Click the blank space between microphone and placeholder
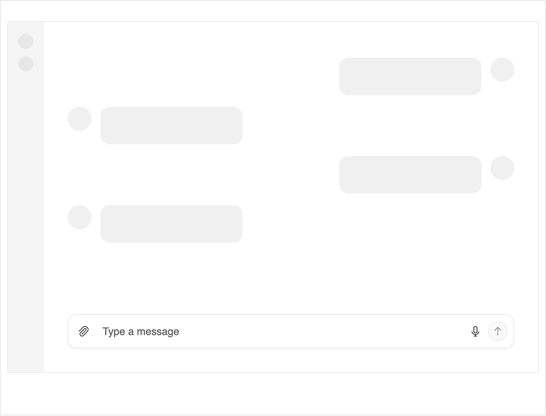Viewport: 546px width, 416px height. point(319,331)
